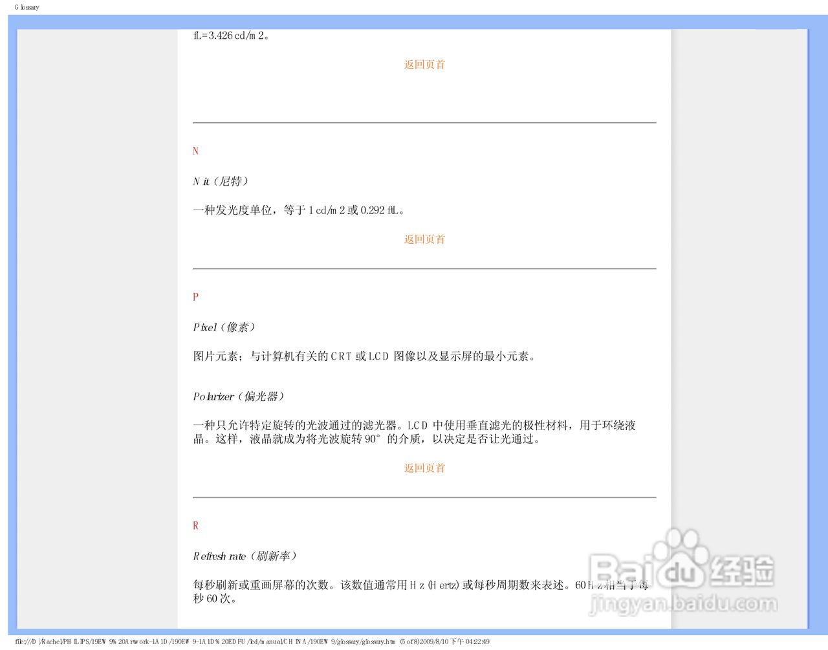The width and height of the screenshot is (828, 650).
Task: Click the term heading Nit（尼特）
Action: point(221,182)
